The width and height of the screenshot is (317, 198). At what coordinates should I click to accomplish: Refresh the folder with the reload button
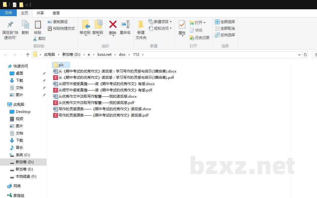[x=305, y=55]
